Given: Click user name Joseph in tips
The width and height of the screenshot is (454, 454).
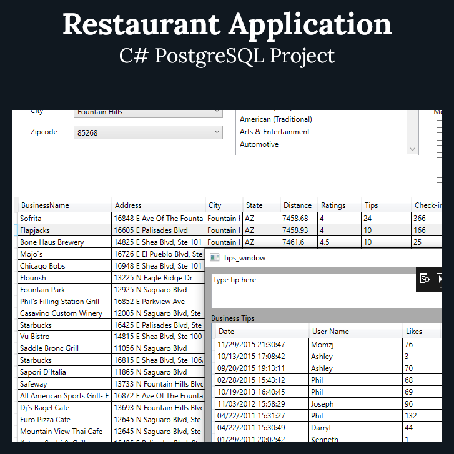Looking at the screenshot, I should pyautogui.click(x=356, y=404).
